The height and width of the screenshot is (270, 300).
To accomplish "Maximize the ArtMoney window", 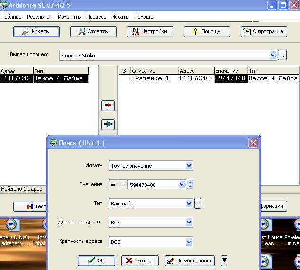I will (x=283, y=5).
